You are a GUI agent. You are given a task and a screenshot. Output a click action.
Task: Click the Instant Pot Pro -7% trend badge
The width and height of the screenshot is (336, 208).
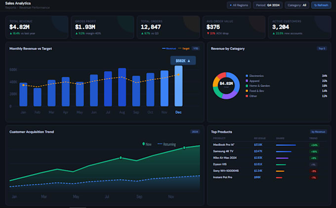(313, 177)
